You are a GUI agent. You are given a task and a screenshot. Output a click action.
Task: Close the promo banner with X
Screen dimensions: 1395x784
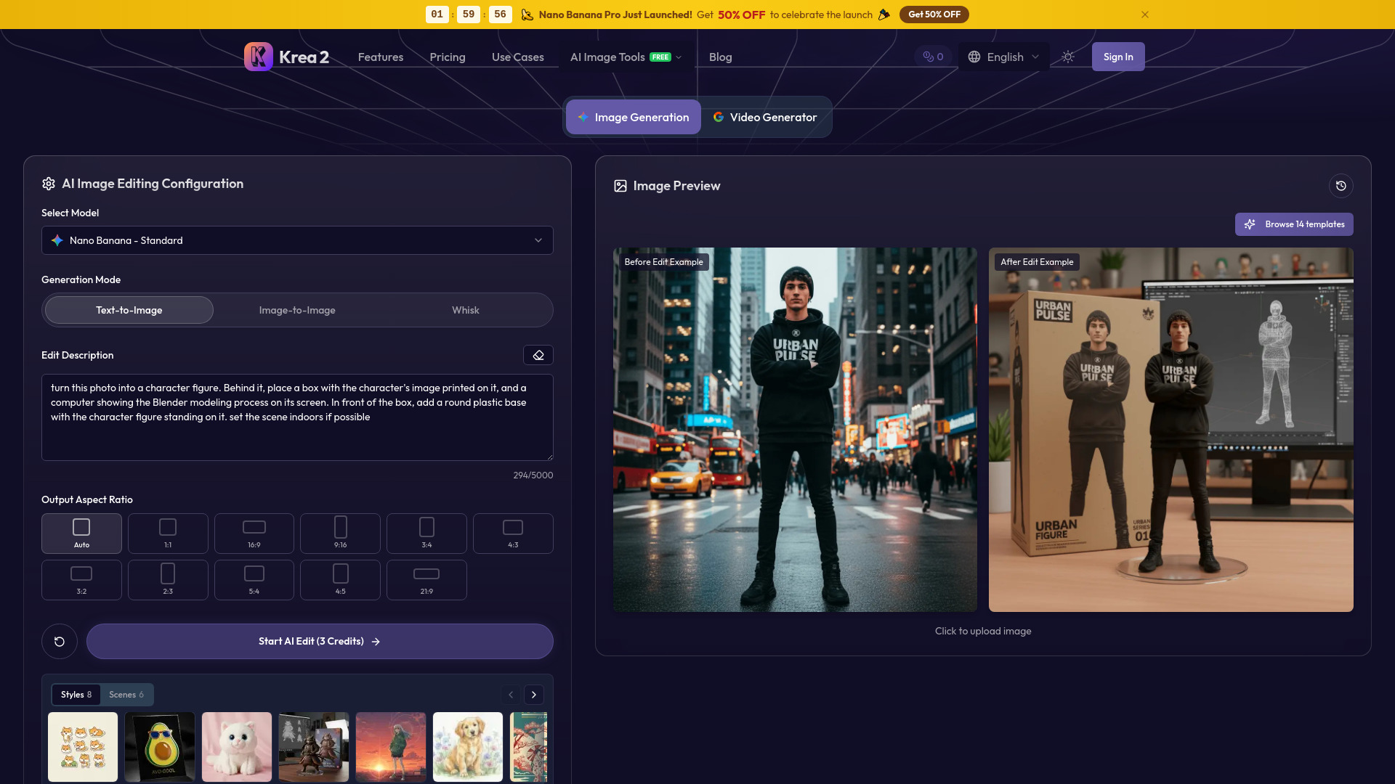point(1145,15)
